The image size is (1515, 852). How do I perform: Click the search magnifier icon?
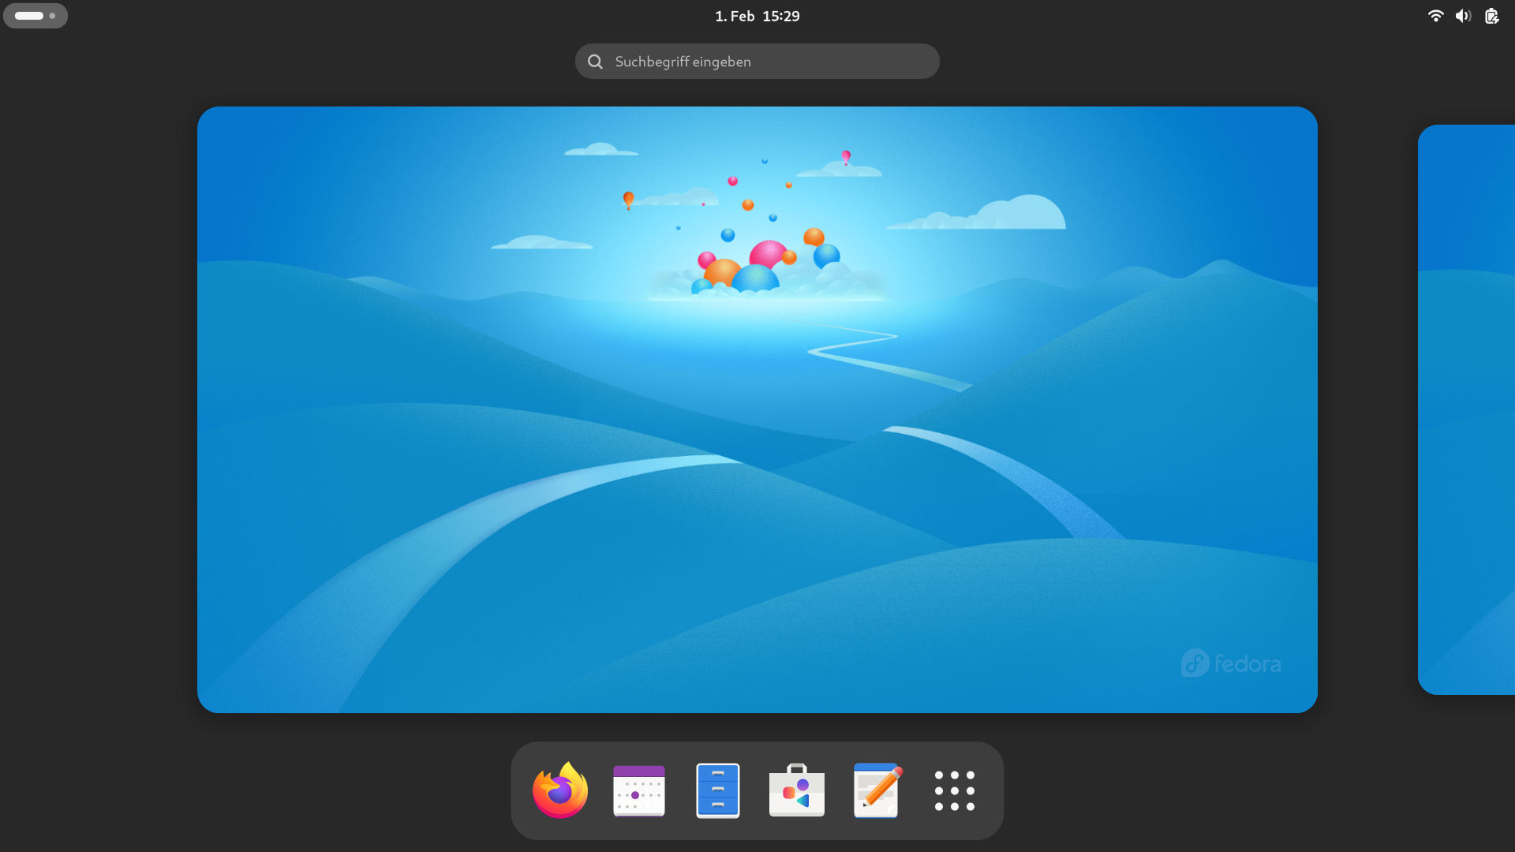pos(596,62)
